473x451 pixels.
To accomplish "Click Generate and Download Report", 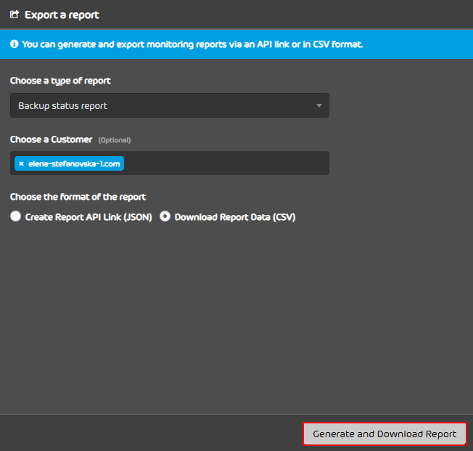I will click(384, 434).
